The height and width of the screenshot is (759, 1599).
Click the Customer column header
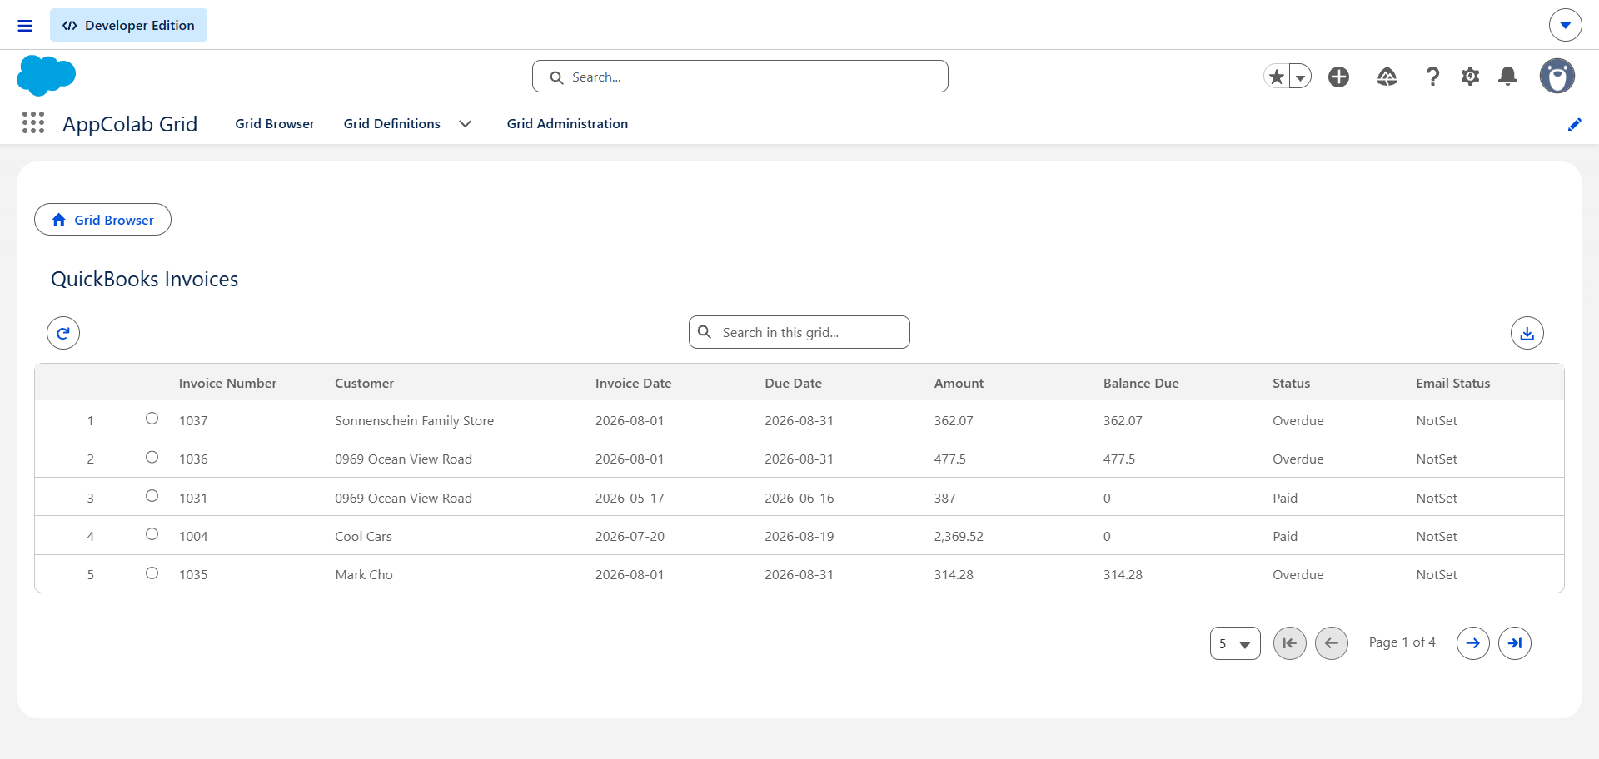[x=364, y=383]
